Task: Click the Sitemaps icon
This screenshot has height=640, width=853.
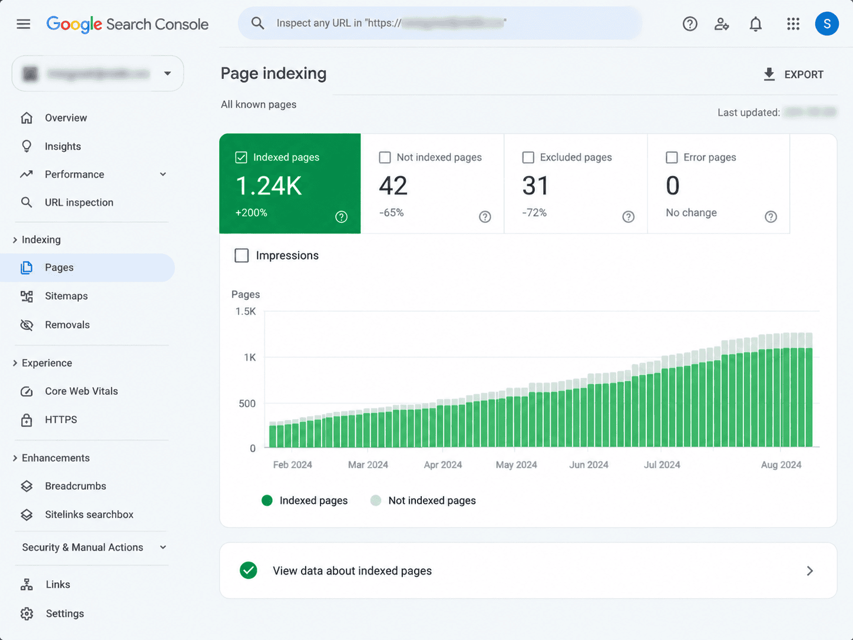Action: pyautogui.click(x=27, y=296)
